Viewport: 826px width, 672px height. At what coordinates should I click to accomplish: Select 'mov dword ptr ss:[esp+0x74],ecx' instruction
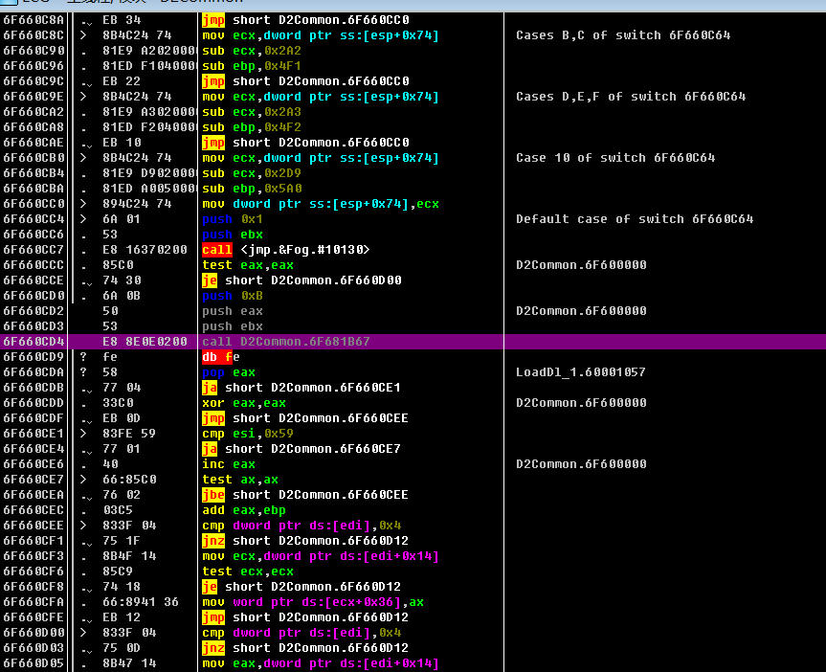click(x=321, y=204)
